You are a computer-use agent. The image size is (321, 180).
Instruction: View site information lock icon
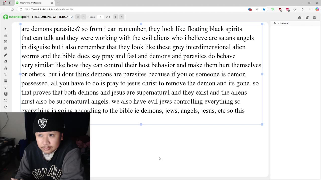[21, 9]
